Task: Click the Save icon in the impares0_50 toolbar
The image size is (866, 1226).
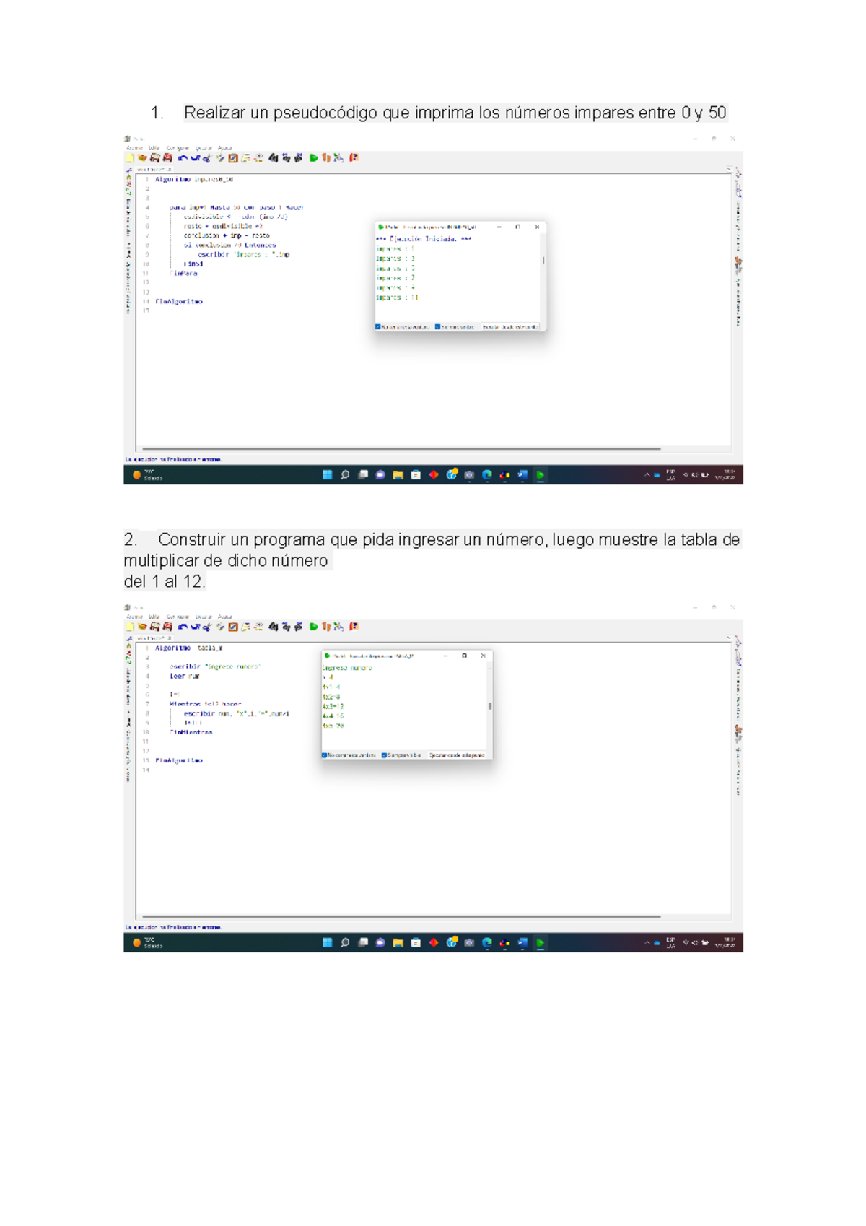Action: pyautogui.click(x=154, y=158)
